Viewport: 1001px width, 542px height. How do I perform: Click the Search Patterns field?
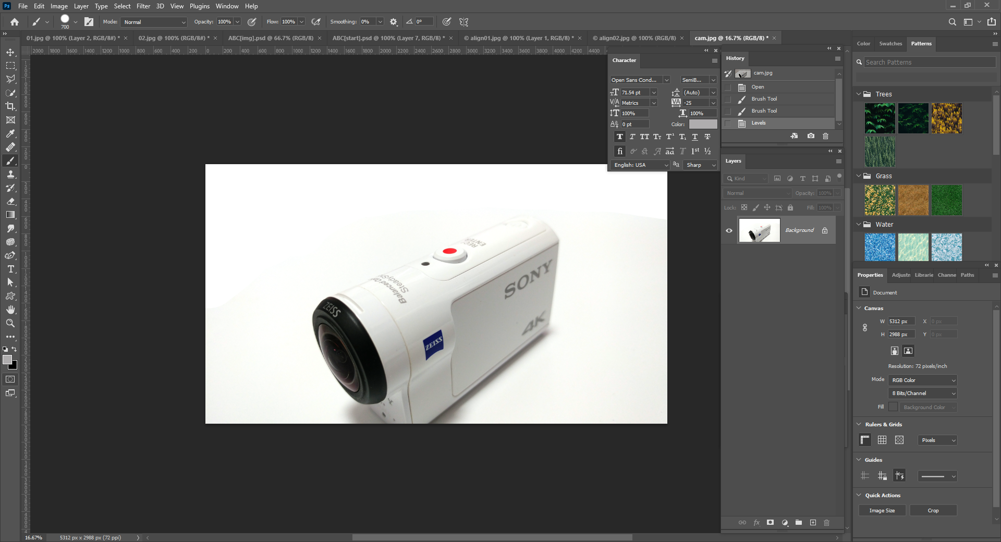click(x=930, y=62)
